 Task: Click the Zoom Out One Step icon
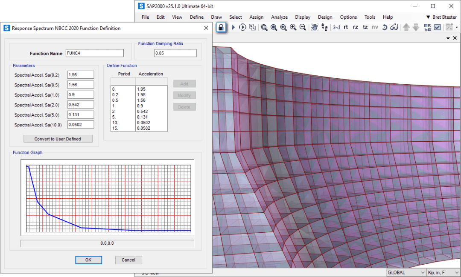303,27
